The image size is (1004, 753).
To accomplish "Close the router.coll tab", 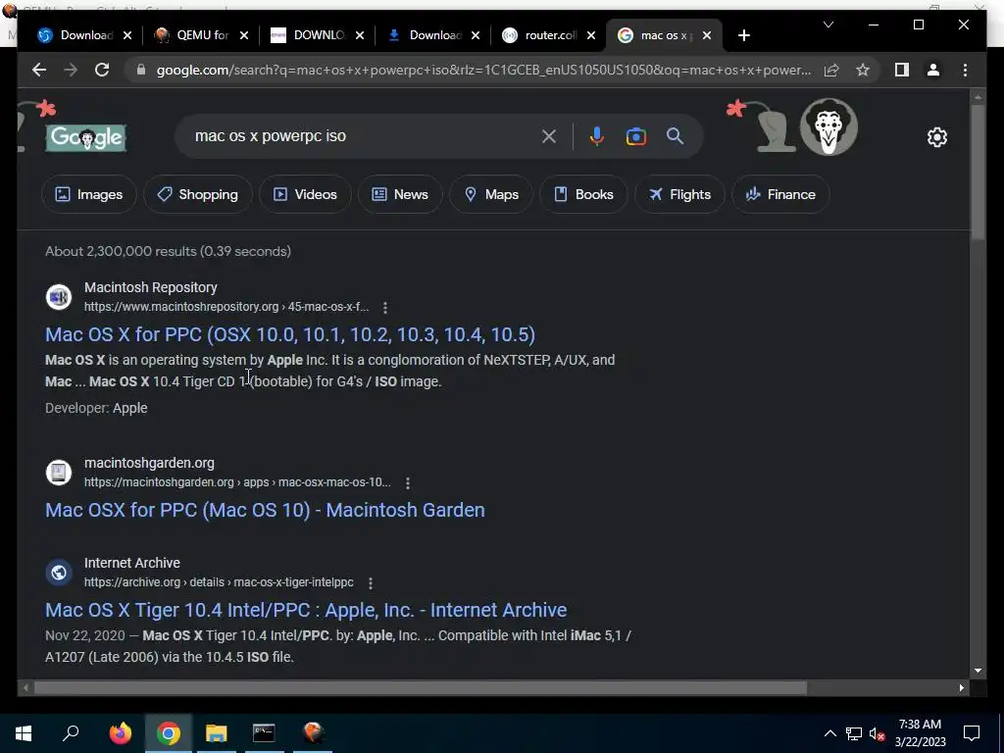I will click(x=591, y=35).
